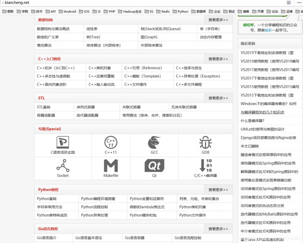Image resolution: width=303 pixels, height=243 pixels.
Task: Click the page scrollbar on the right edge
Action: tap(301, 126)
